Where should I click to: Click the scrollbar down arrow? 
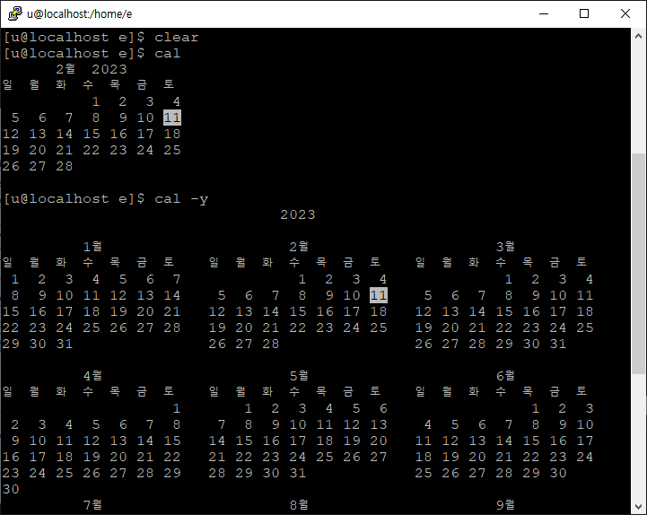(638, 506)
